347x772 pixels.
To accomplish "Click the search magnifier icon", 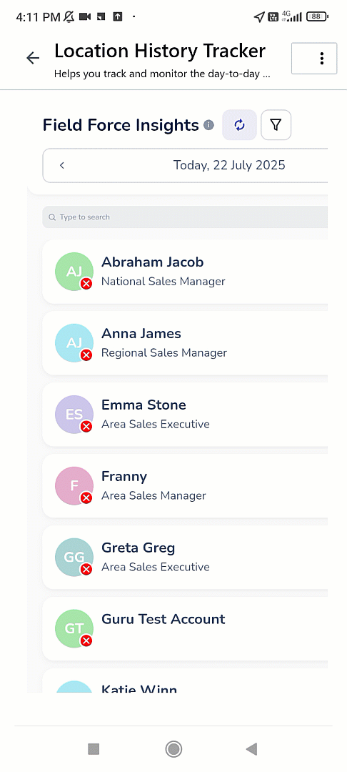I will pos(52,217).
